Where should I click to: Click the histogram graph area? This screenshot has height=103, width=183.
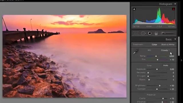coord(154,16)
